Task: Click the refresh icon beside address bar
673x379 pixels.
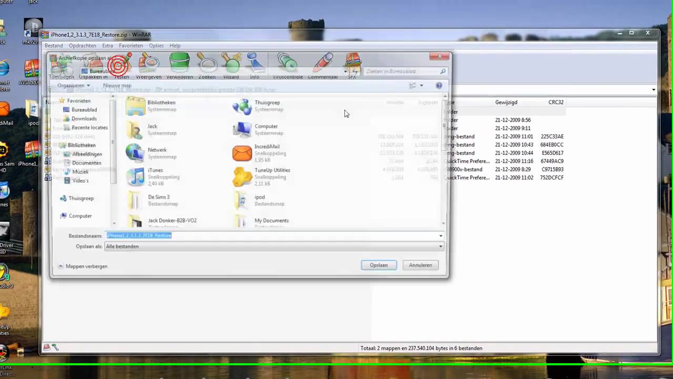Action: [356, 71]
